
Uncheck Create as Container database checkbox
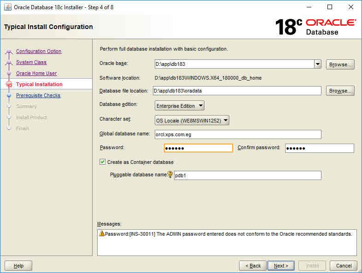pos(103,162)
